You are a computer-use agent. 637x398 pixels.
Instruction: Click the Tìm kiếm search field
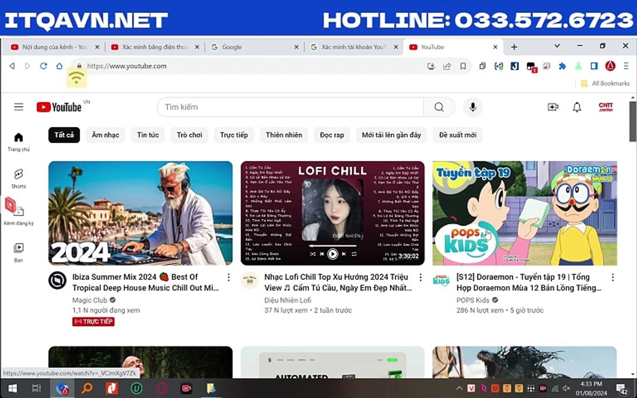coord(290,107)
